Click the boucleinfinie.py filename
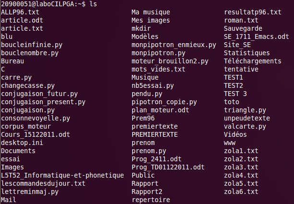 pos(32,45)
